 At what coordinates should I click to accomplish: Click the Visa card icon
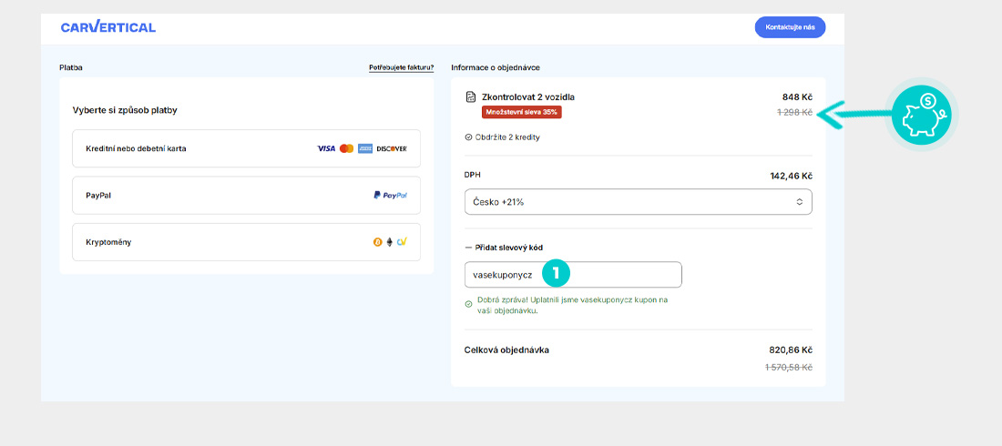coord(326,148)
